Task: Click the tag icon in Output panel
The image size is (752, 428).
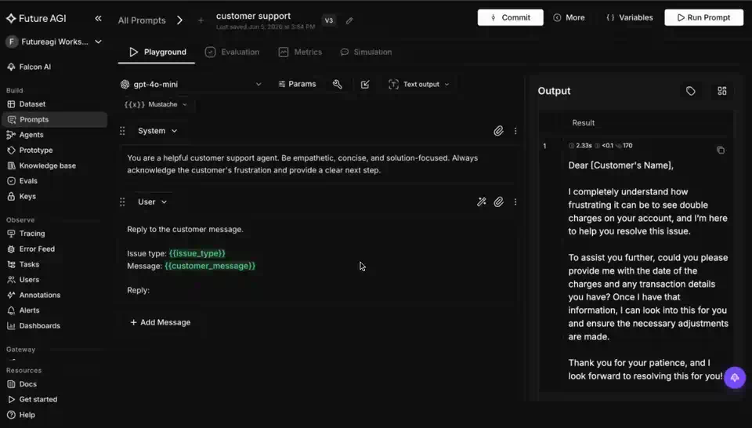Action: coord(690,91)
